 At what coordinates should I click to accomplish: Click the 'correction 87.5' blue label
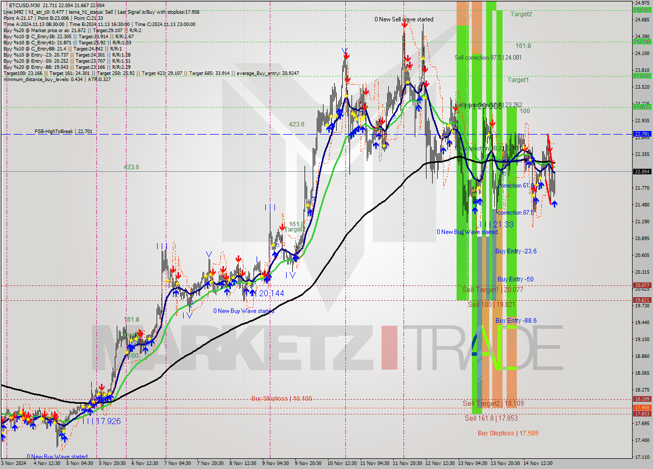click(x=516, y=213)
